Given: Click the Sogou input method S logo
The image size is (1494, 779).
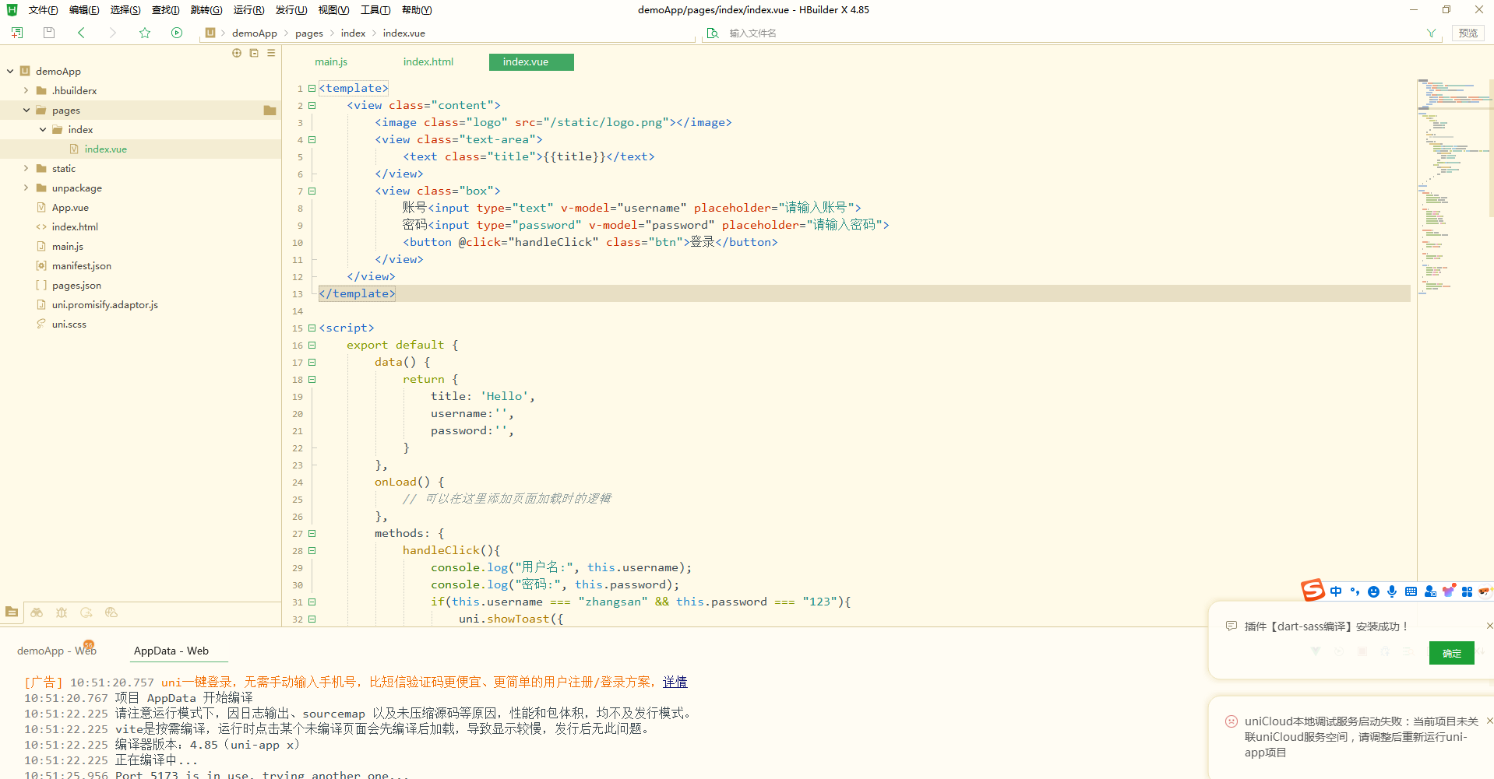Looking at the screenshot, I should 1313,591.
